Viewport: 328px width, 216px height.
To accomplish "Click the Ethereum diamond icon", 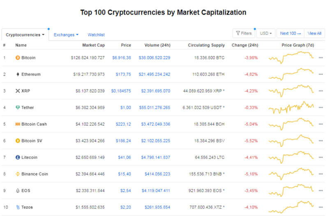I will (x=18, y=75).
